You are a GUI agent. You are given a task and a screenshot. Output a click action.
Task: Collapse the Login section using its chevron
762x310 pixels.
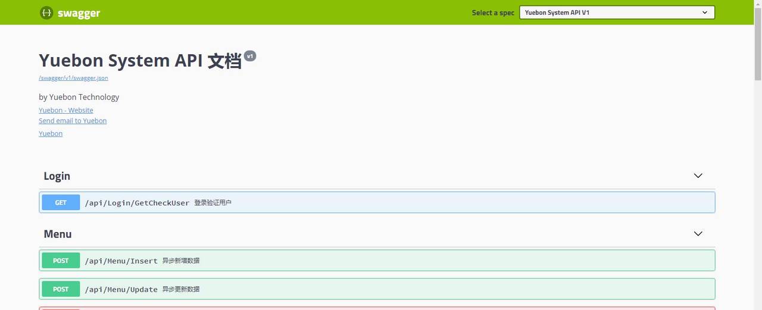698,176
